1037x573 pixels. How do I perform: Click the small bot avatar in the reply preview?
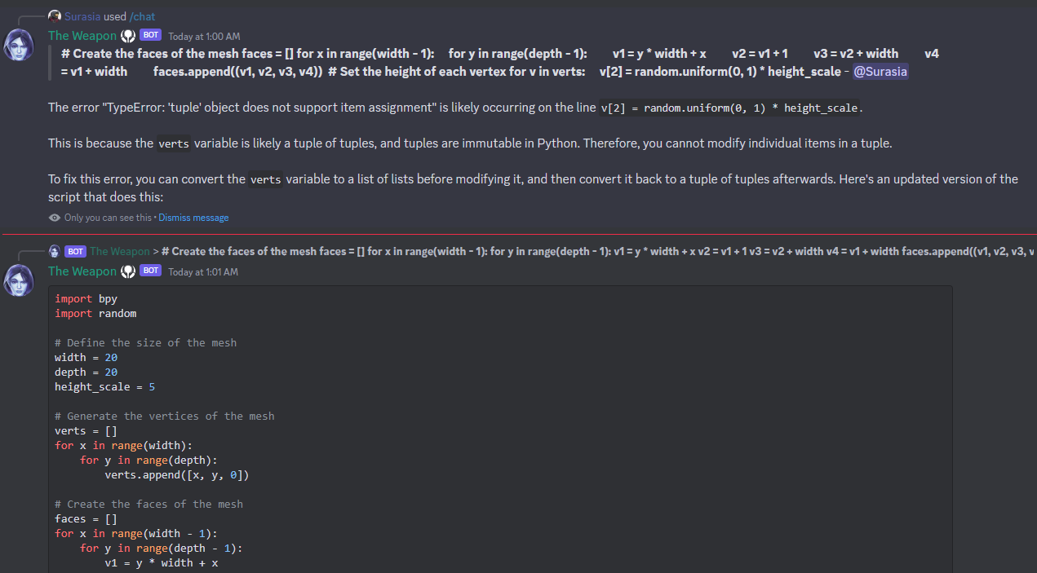(54, 251)
